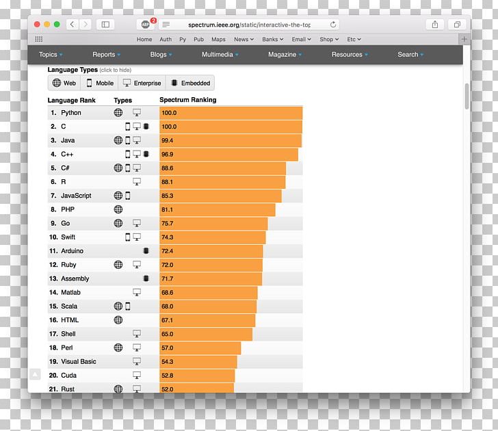This screenshot has height=431, width=498.
Task: Expand the Resources menu
Action: click(350, 55)
